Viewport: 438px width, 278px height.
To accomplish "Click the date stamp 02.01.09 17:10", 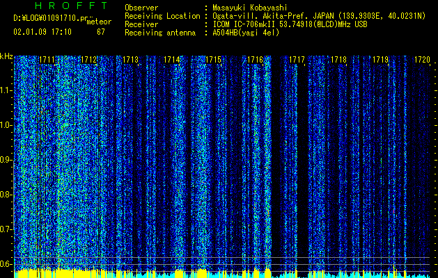I will click(42, 32).
